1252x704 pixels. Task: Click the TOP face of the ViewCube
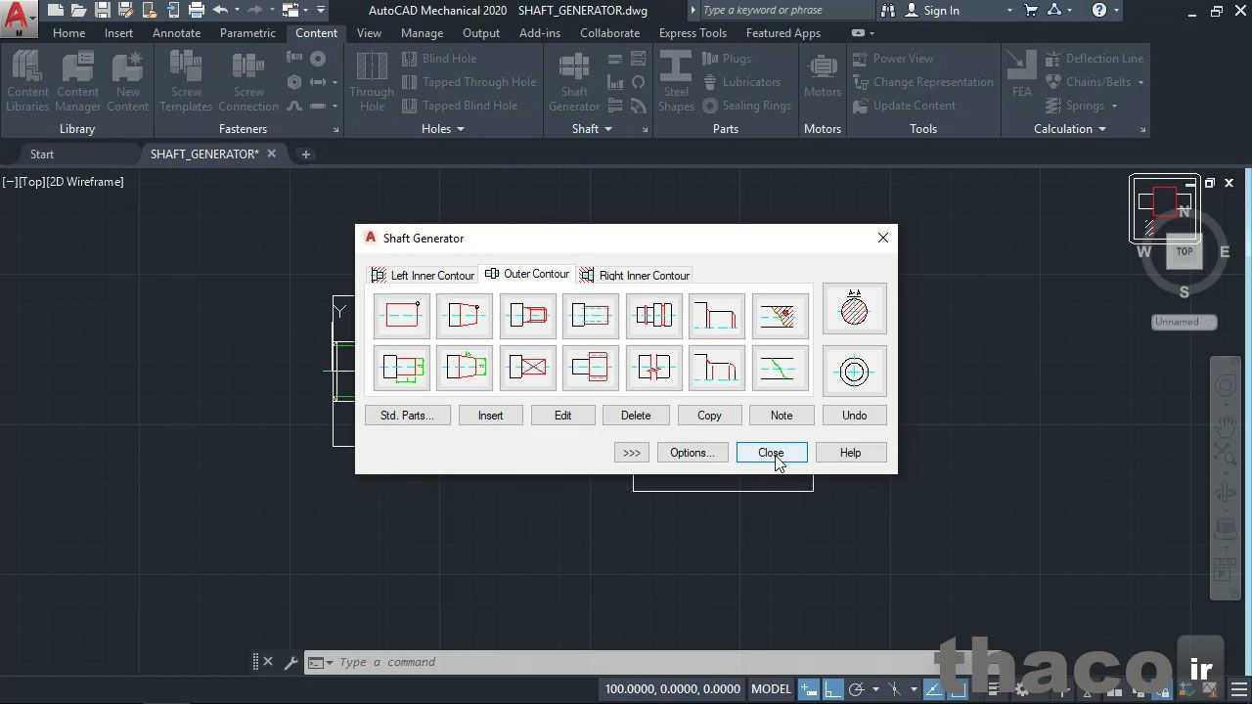click(x=1185, y=252)
